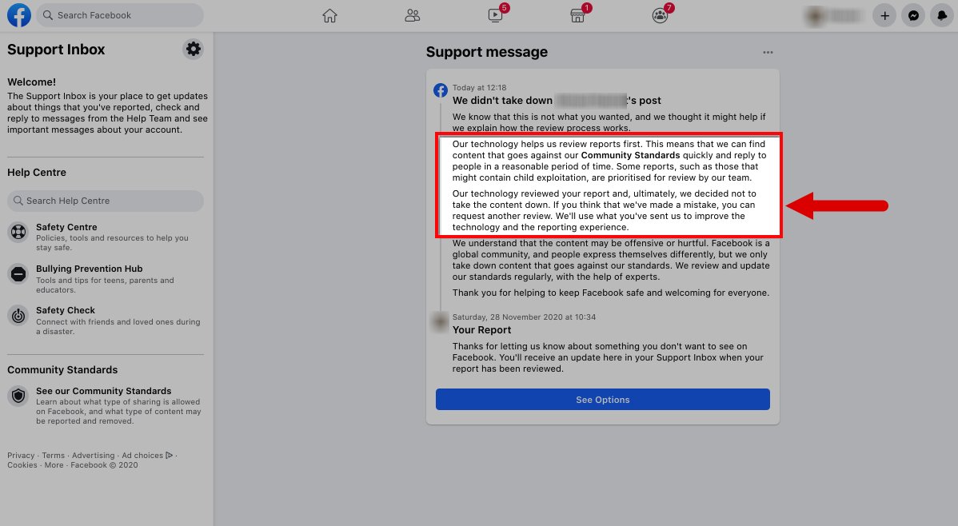Open the support message three-dot menu
This screenshot has height=526, width=958.
(x=768, y=53)
